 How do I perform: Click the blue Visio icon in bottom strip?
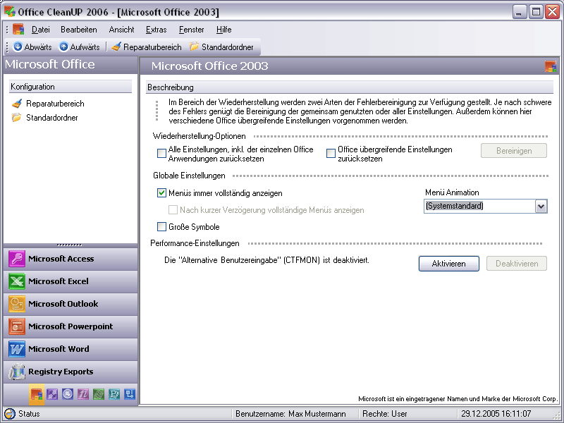(x=130, y=394)
